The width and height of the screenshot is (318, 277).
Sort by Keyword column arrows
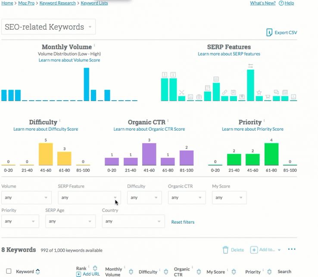[37, 271]
